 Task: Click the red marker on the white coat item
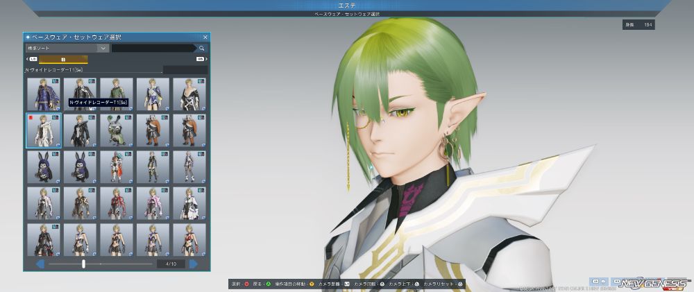coord(30,118)
